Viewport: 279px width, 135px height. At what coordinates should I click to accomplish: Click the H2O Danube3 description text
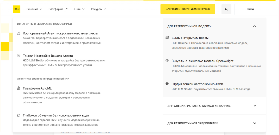pos(210,45)
